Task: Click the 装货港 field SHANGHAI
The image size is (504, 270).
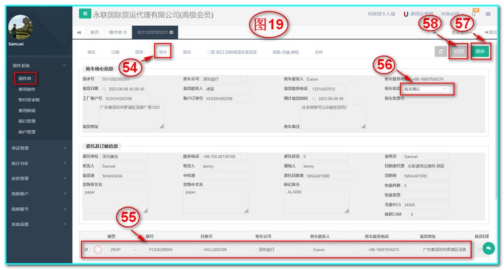Action: pyautogui.click(x=123, y=176)
